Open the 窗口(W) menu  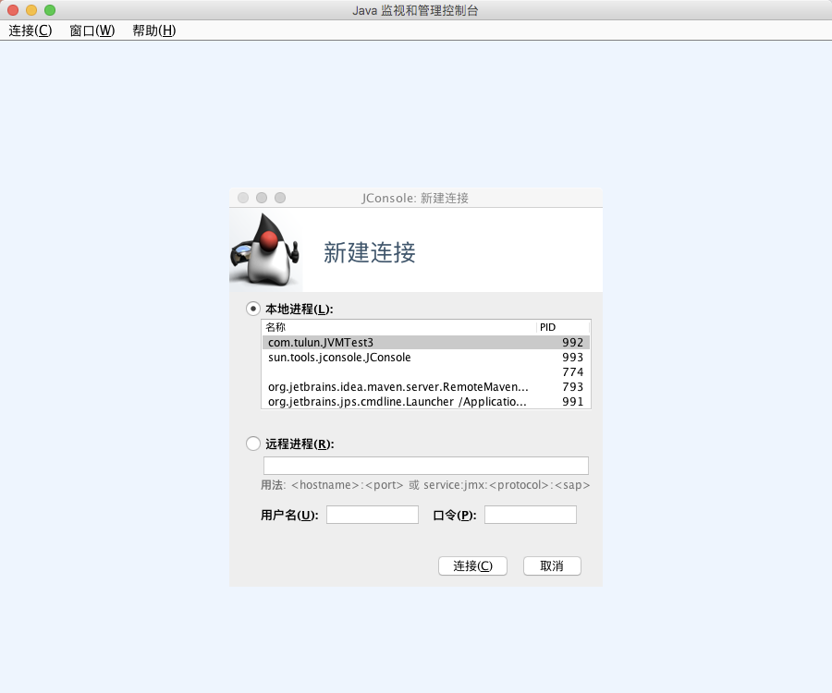click(x=92, y=30)
